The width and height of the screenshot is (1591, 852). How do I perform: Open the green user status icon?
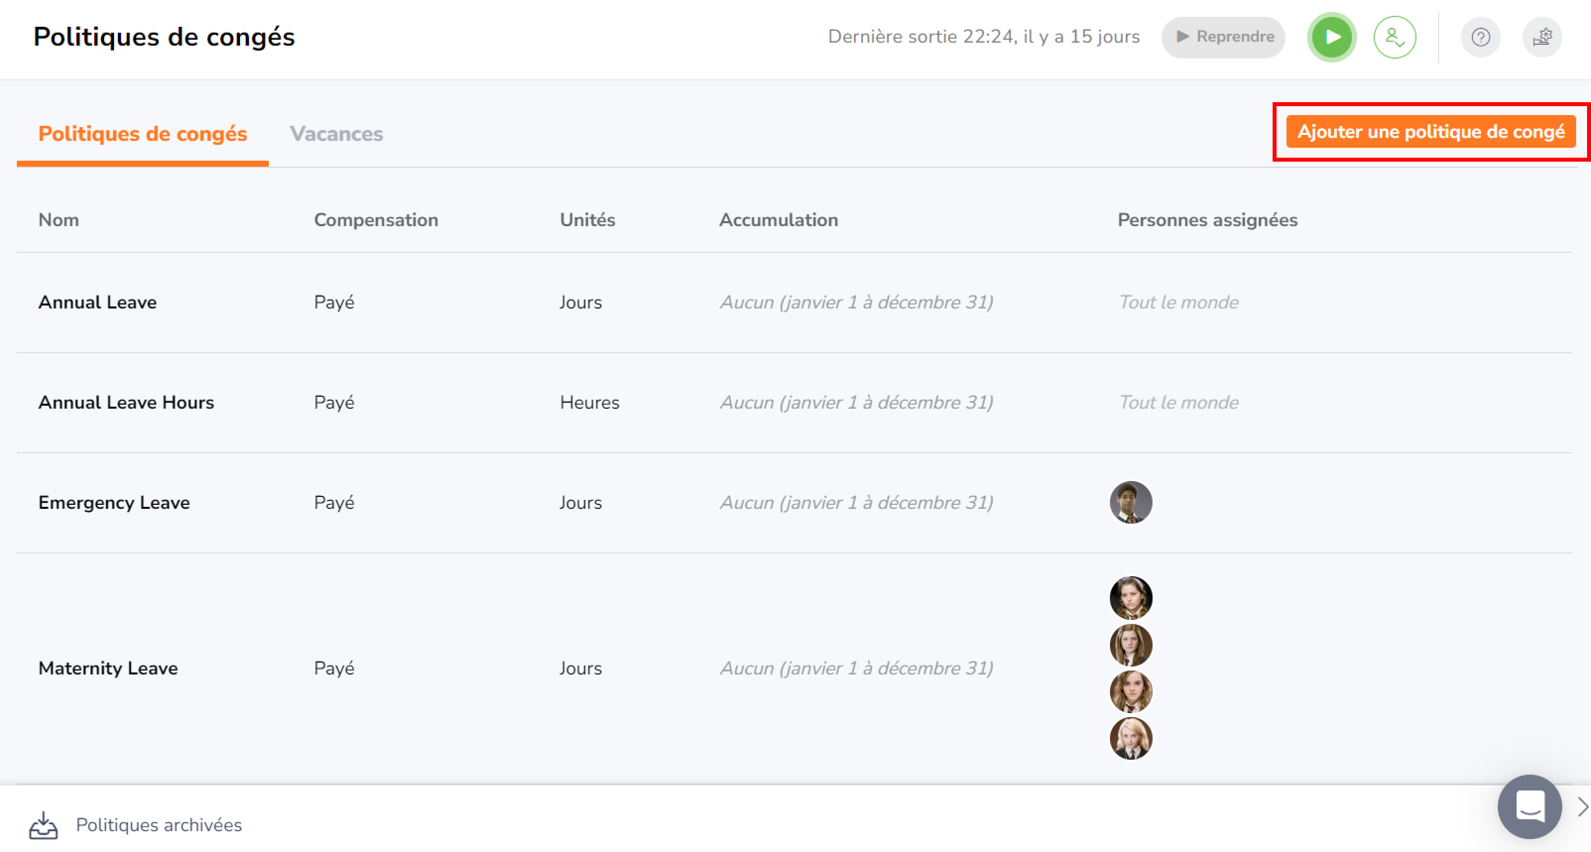click(x=1394, y=37)
